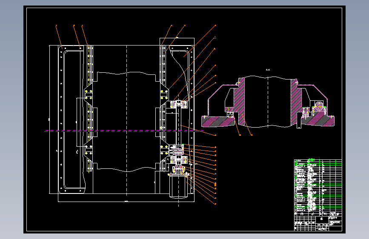Viewport: 369px width, 239px height.
Task: Click the width dimension text below main view
Action: [x=126, y=201]
